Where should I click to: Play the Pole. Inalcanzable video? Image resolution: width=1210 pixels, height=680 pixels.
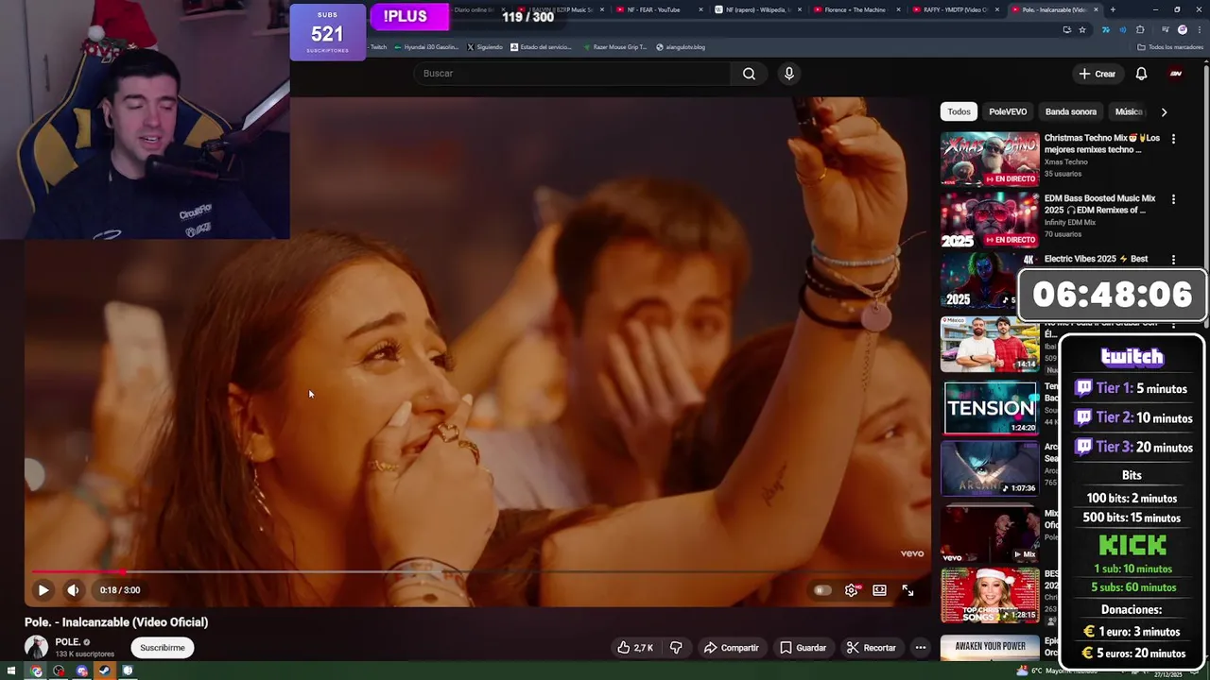[x=43, y=590]
